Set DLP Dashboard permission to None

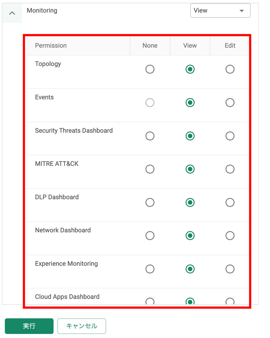click(150, 203)
